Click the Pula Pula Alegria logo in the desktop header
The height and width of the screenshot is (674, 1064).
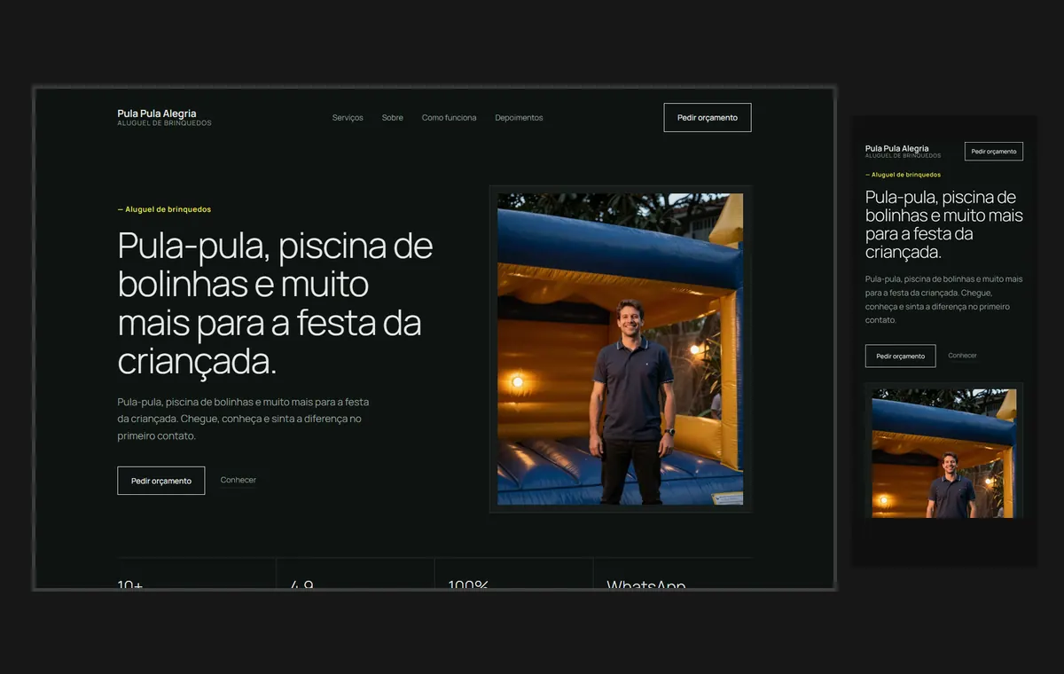coord(164,117)
